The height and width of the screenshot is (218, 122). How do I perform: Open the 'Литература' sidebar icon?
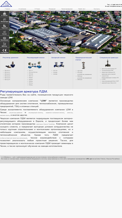coord(5,20)
